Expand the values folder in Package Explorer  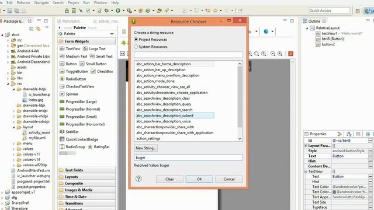pyautogui.click(x=13, y=149)
